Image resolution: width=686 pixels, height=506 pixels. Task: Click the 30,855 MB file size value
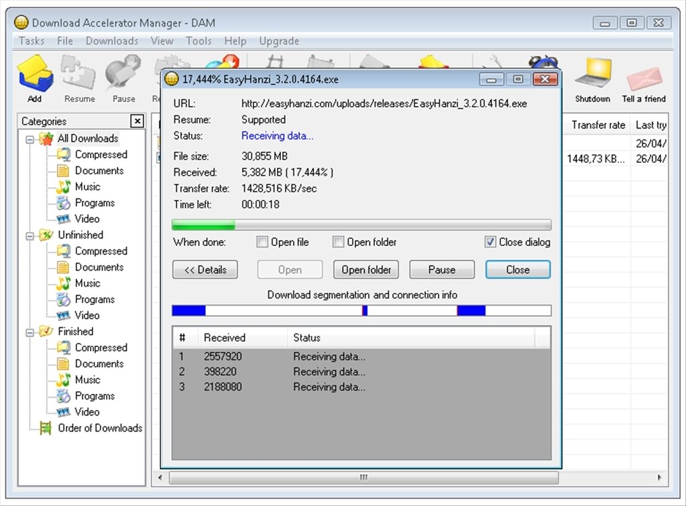coord(264,156)
